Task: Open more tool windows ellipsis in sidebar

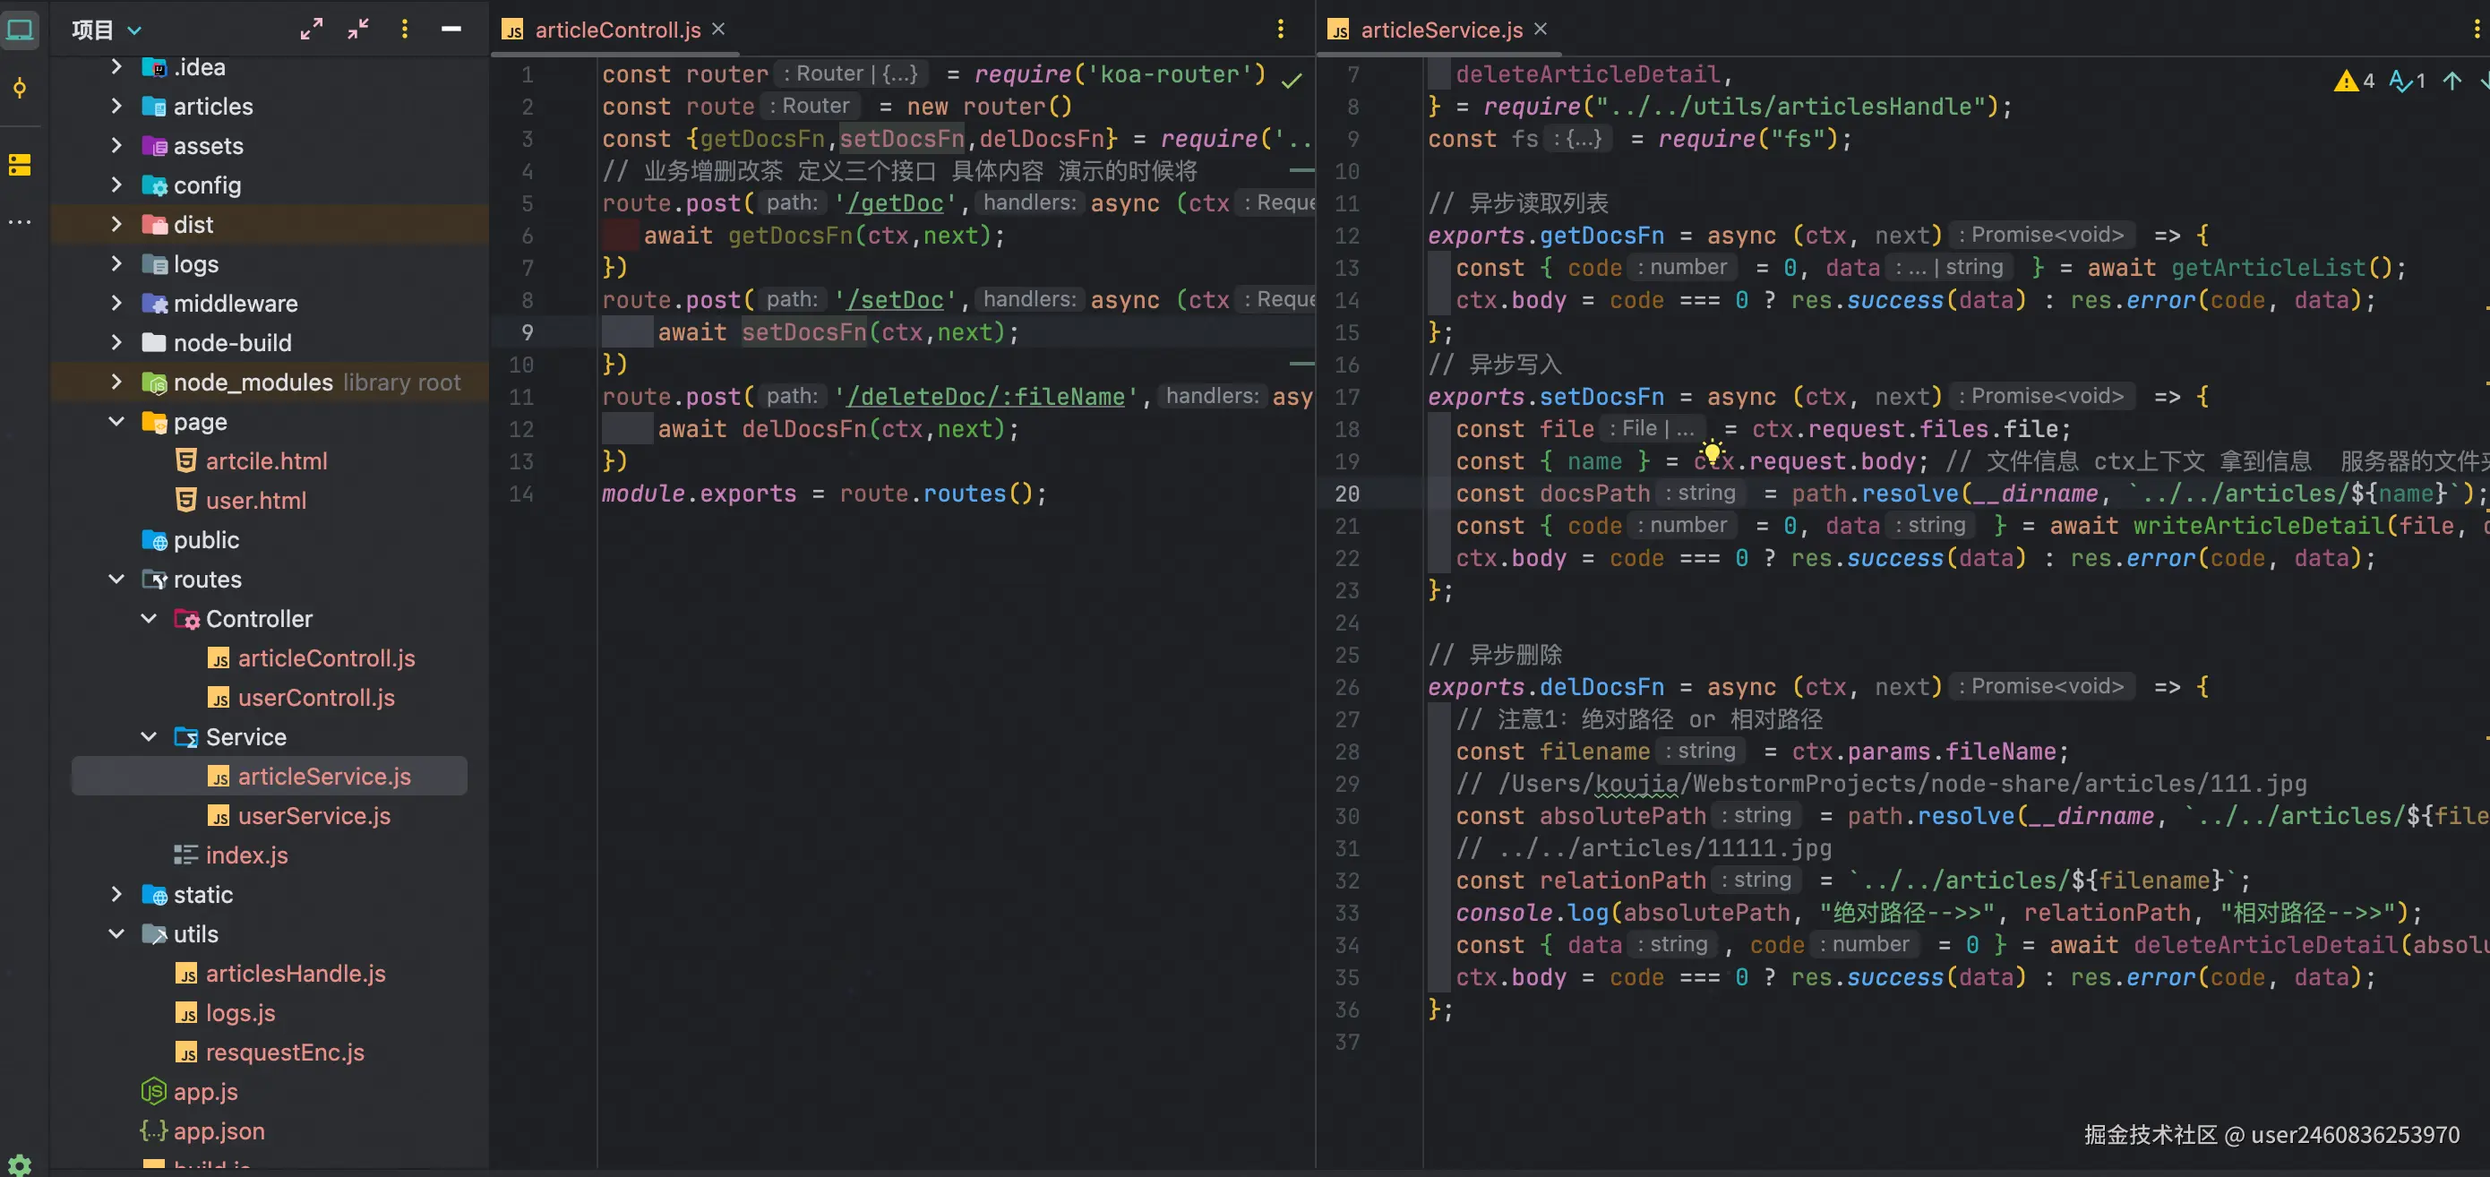Action: [20, 222]
